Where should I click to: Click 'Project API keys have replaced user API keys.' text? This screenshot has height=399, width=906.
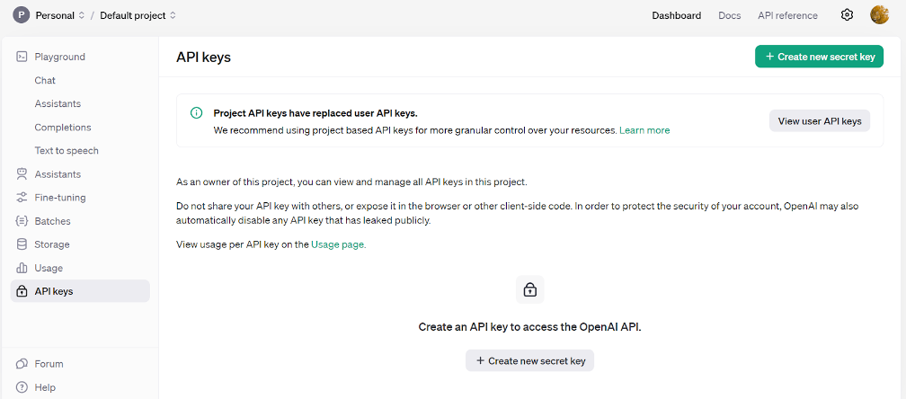(315, 113)
